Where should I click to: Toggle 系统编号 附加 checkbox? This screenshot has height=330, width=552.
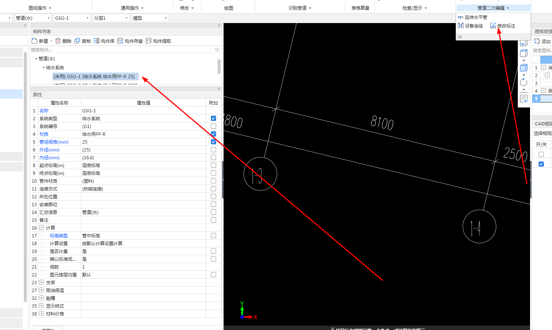tap(214, 126)
